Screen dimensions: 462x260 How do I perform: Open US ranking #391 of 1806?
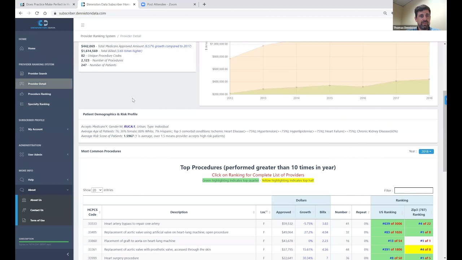(392, 250)
